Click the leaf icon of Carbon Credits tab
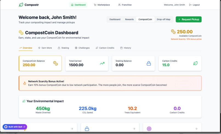Screen dimensions: 221x134 pyautogui.click(x=97, y=48)
